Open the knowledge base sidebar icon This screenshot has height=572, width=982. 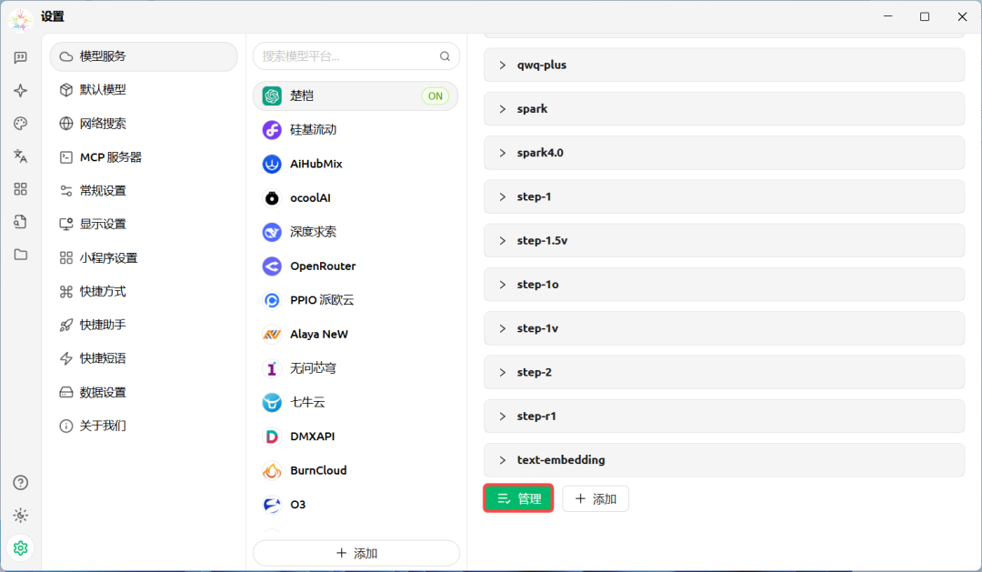pos(21,221)
